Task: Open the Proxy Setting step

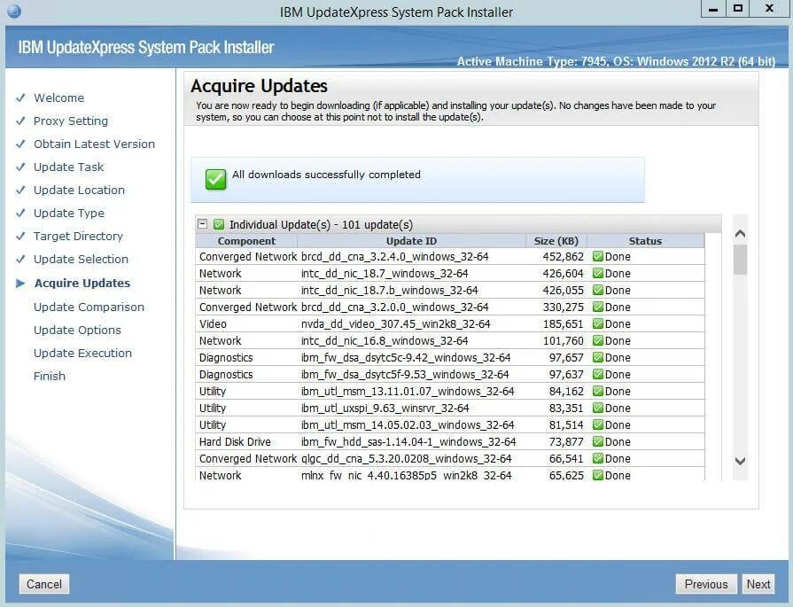Action: tap(71, 121)
